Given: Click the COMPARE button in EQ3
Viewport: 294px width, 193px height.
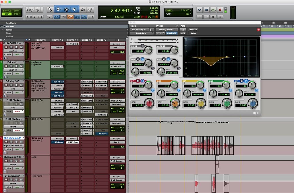Looking at the screenshot, I should [172, 33].
